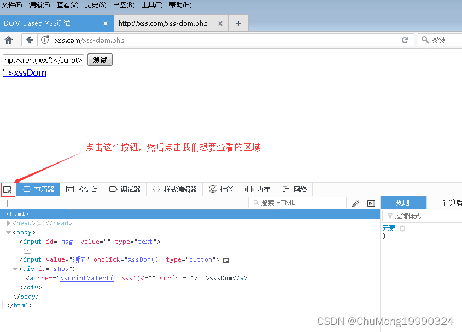The image size is (462, 332).
Task: Open the 性能 performance tab
Action: coord(221,190)
